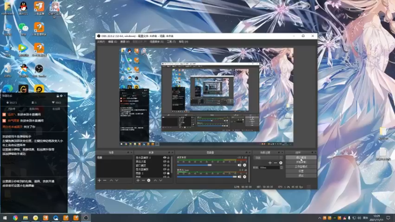Screen dimensions: 395x222
Task: Open transition properties with the gear icon
Action: 280,163
